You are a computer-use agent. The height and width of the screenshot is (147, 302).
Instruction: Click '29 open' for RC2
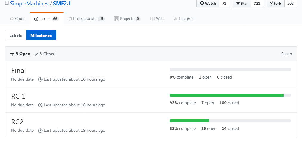(209, 128)
